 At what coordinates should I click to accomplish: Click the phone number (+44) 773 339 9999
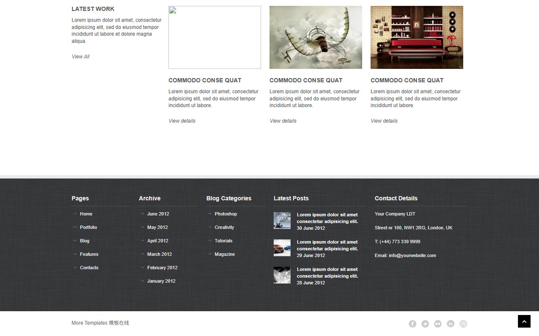[x=400, y=241]
